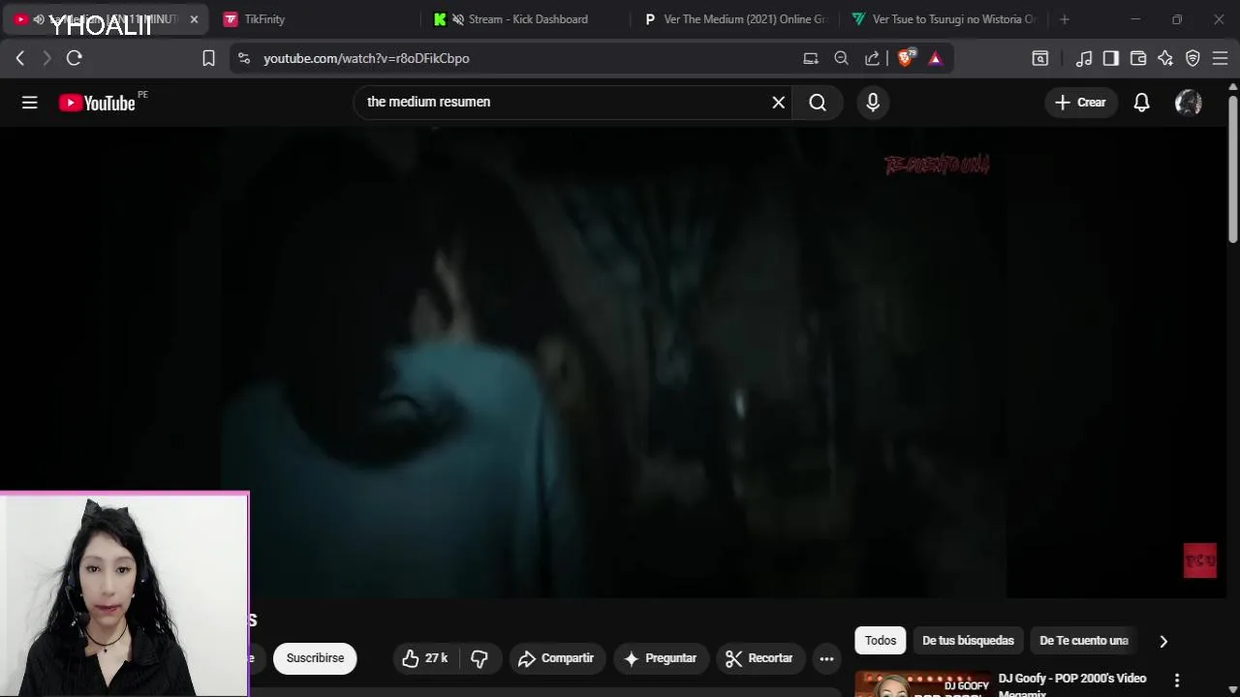Clip the video with Recortar
Screen dimensions: 1240x697
(x=759, y=658)
